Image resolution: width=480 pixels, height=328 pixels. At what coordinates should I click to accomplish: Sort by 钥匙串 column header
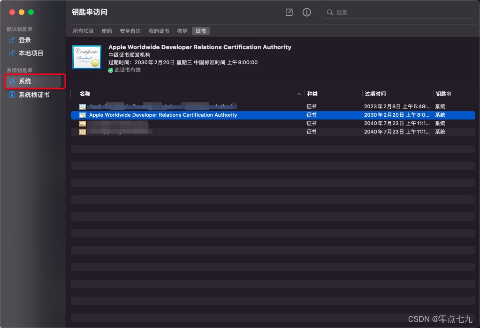(x=443, y=94)
